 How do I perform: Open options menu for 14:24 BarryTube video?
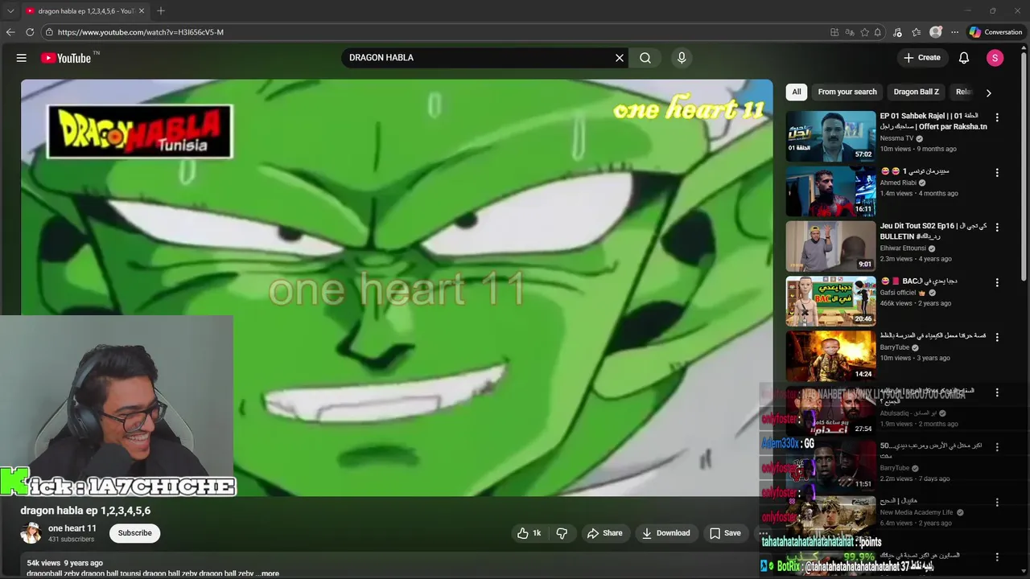[x=997, y=337]
